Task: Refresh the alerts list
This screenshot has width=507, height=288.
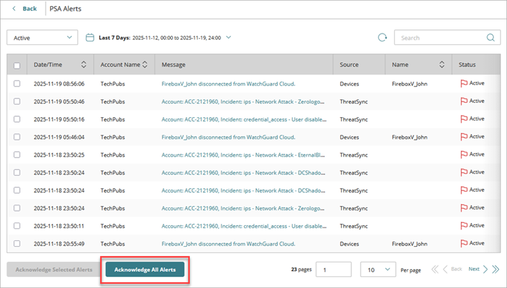Action: tap(383, 37)
